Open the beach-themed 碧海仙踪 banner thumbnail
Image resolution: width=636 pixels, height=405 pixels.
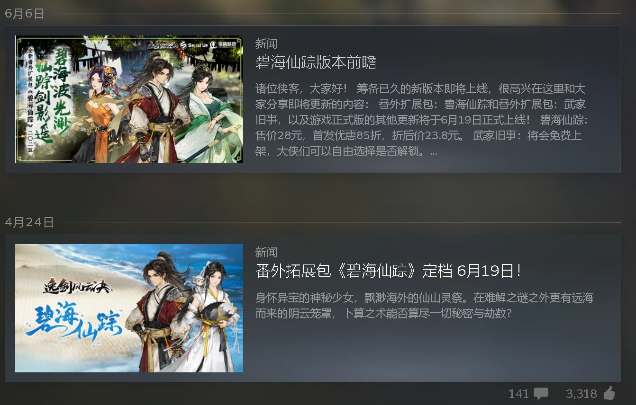point(129,308)
